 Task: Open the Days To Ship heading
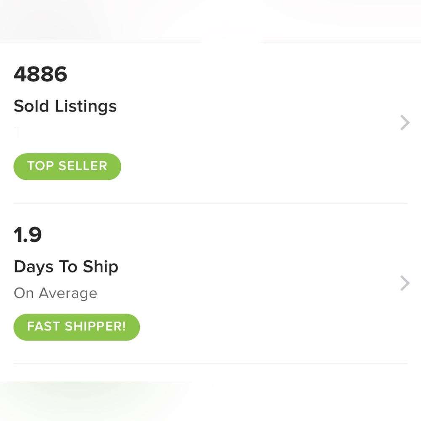tap(66, 267)
